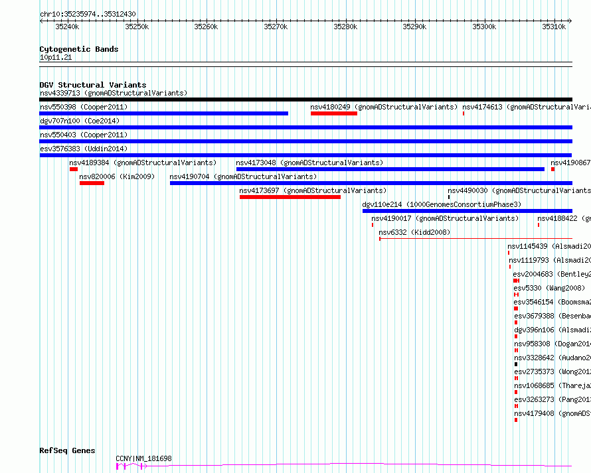The image size is (591, 473).
Task: Select the nsv820006 (Kim2009) red bar
Action: 92,183
